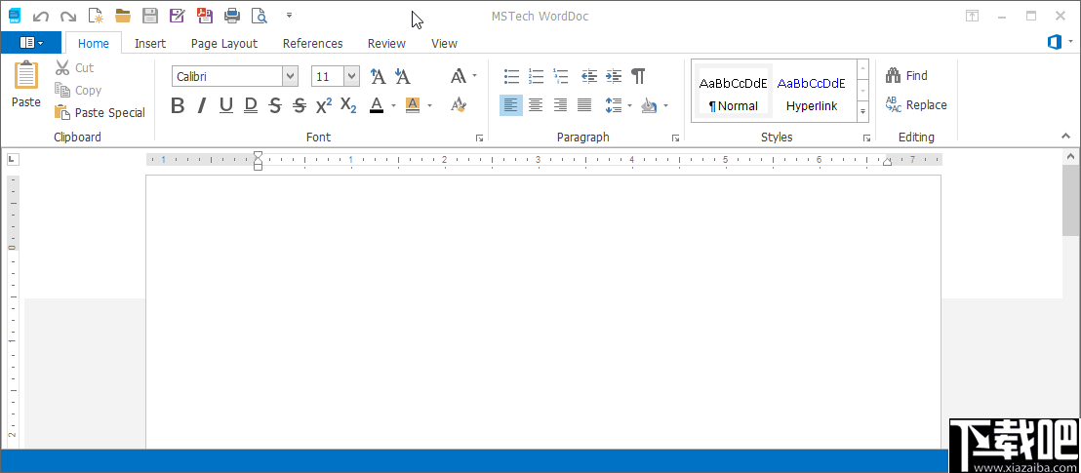This screenshot has width=1081, height=473.
Task: Open a file with the folder icon
Action: (123, 16)
